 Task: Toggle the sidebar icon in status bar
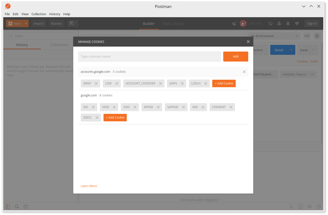[x=8, y=207]
